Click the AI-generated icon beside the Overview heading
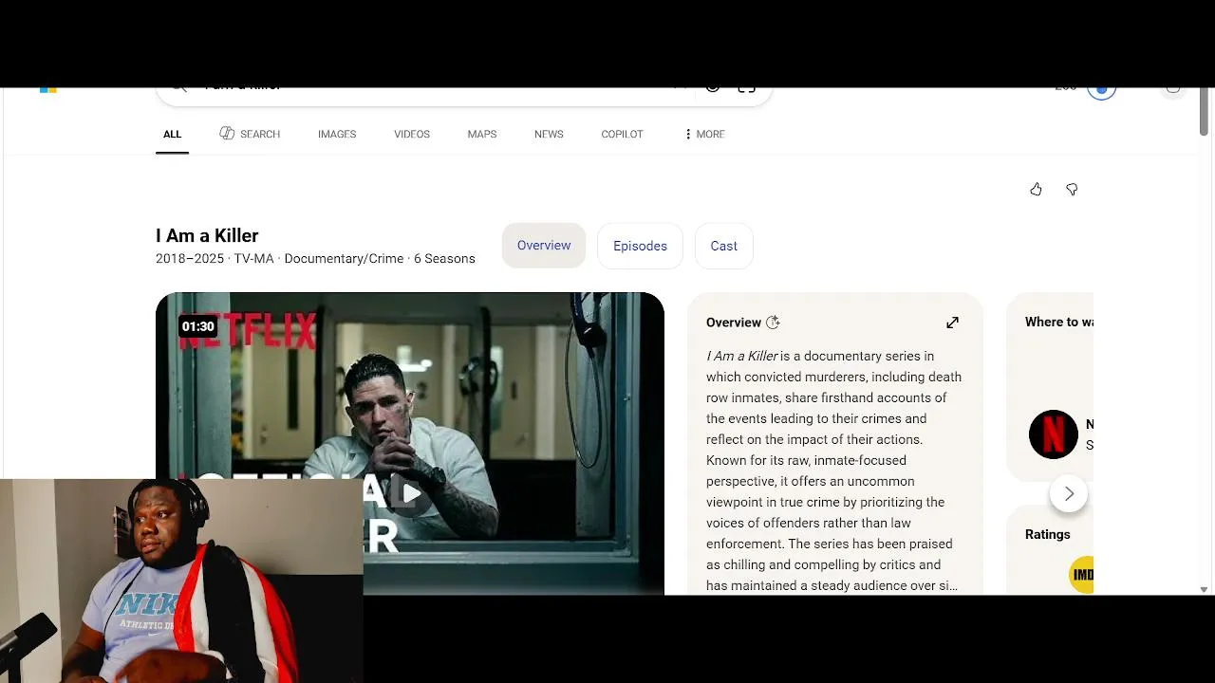Screen dimensions: 1215x683 click(x=773, y=323)
